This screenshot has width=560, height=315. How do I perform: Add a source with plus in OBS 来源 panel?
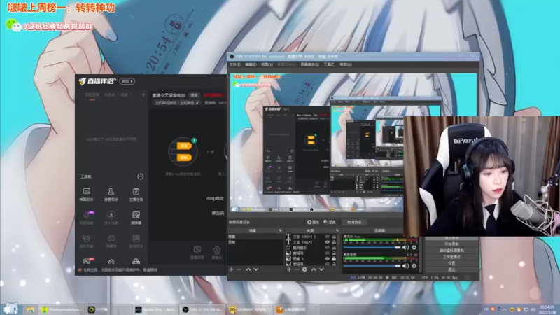[x=289, y=269]
